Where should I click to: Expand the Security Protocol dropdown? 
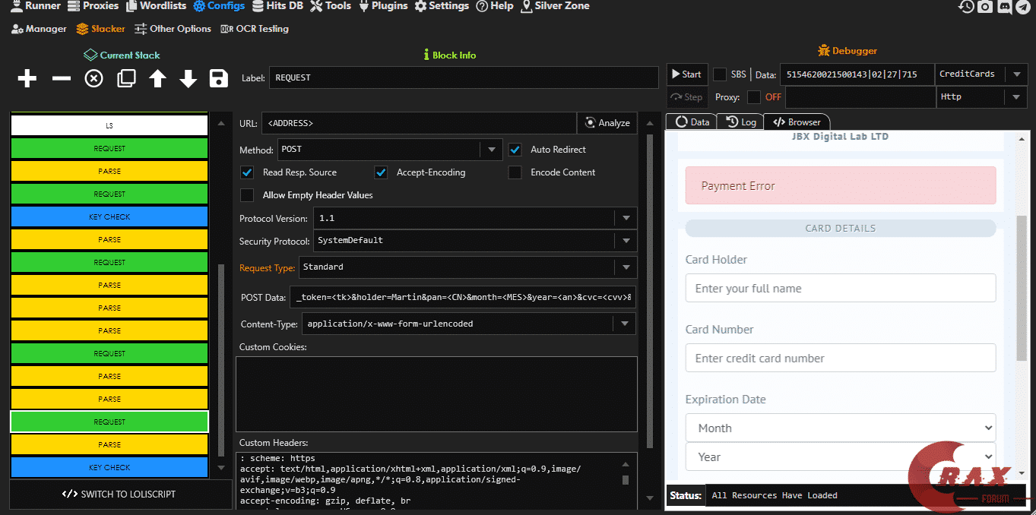click(x=626, y=241)
